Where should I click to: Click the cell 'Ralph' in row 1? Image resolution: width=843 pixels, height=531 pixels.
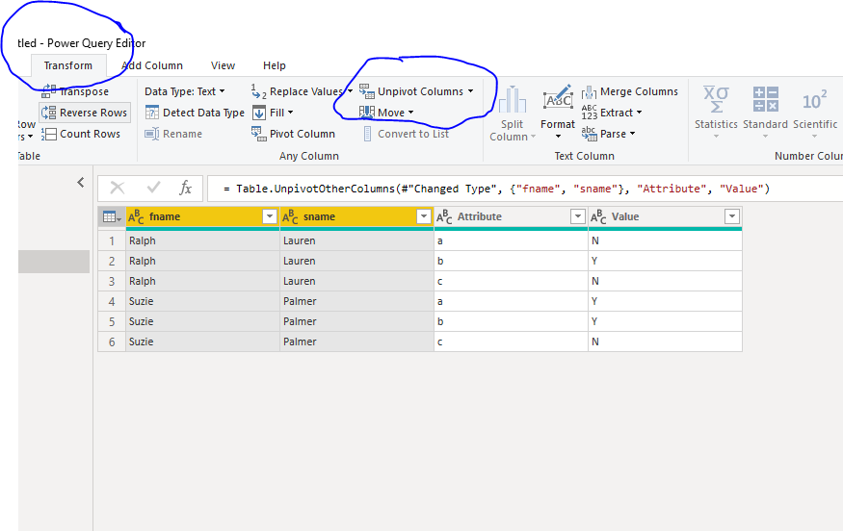[x=202, y=240]
